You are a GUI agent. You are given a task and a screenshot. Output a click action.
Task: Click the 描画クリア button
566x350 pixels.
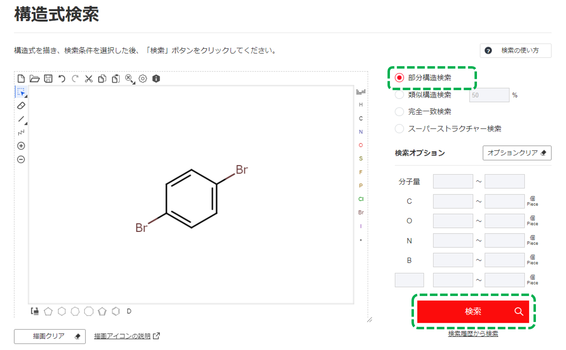click(x=50, y=336)
